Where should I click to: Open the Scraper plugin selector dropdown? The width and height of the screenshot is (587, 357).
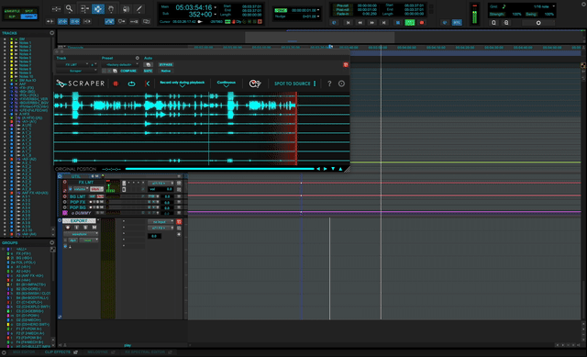pos(76,71)
